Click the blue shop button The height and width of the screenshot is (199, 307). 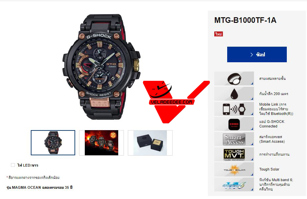click(257, 54)
